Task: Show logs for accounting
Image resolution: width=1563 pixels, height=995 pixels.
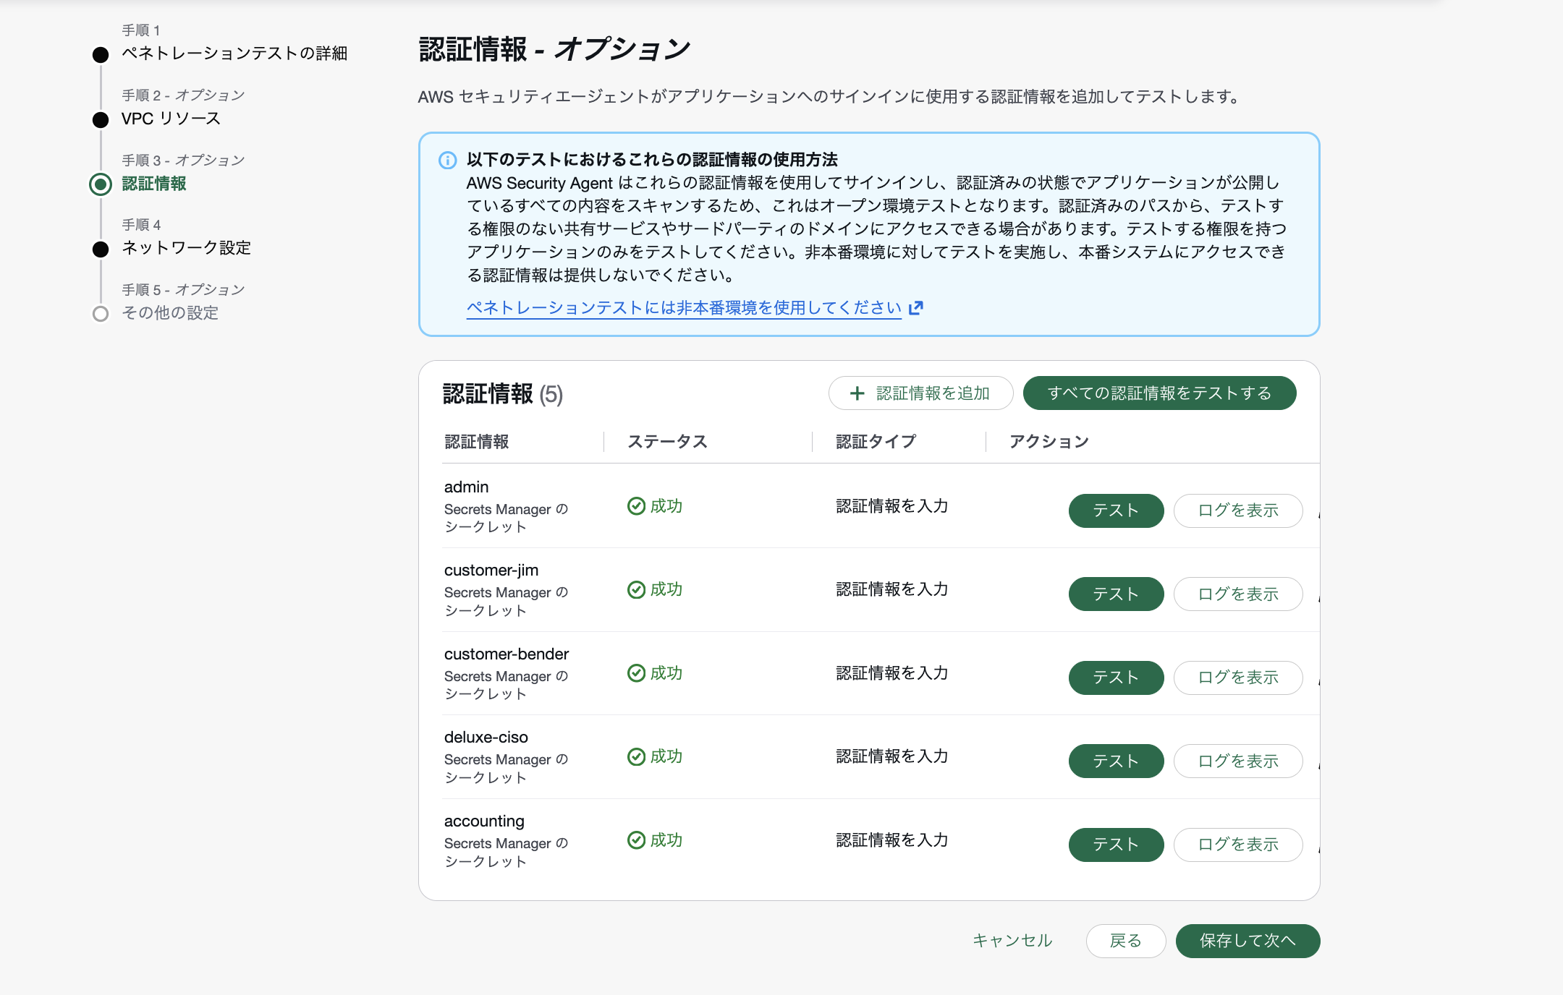Action: [x=1238, y=845]
